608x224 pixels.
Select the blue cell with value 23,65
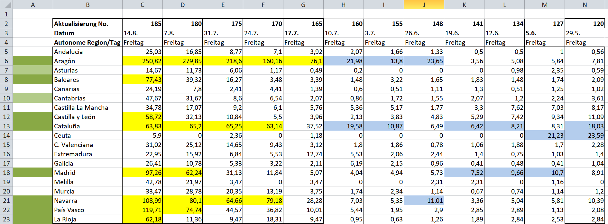point(424,61)
